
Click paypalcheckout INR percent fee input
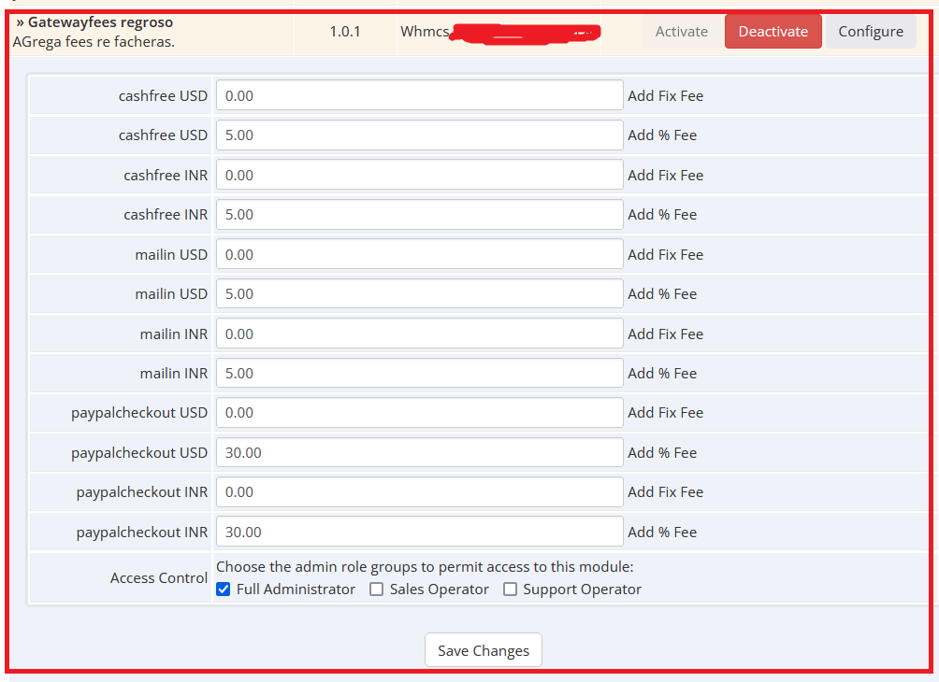(419, 532)
